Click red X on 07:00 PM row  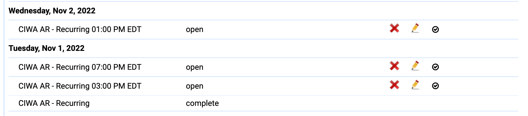(394, 66)
